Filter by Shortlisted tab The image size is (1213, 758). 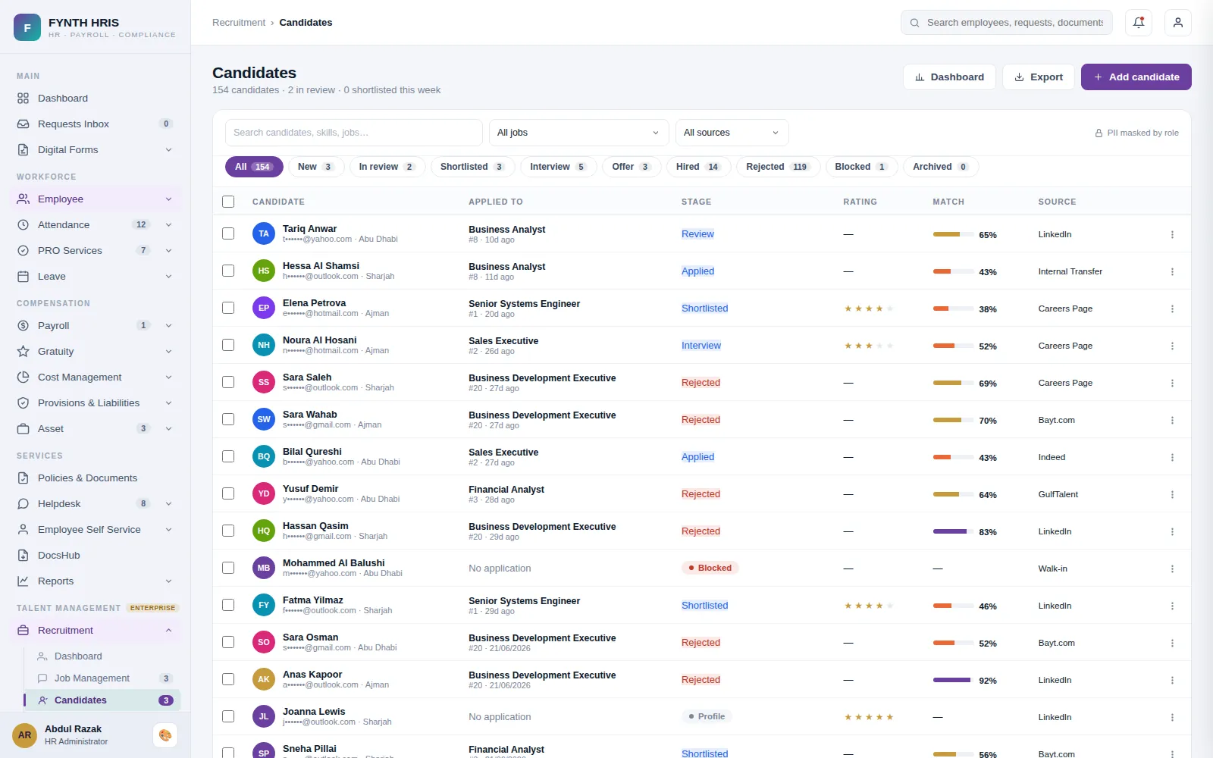click(x=473, y=167)
